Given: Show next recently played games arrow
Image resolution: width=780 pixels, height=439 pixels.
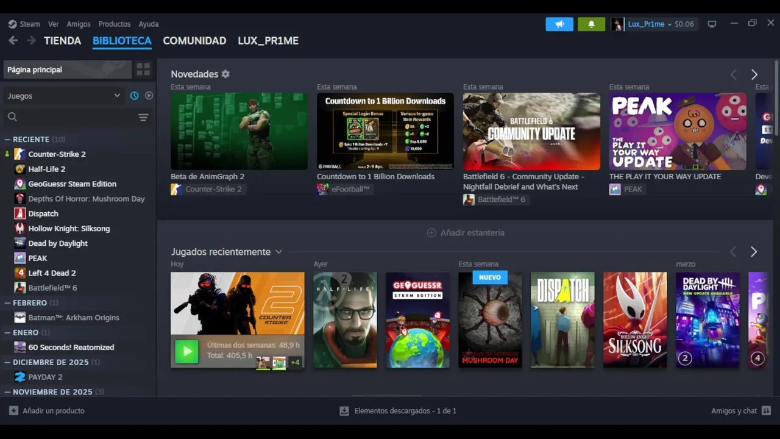Looking at the screenshot, I should pos(754,252).
